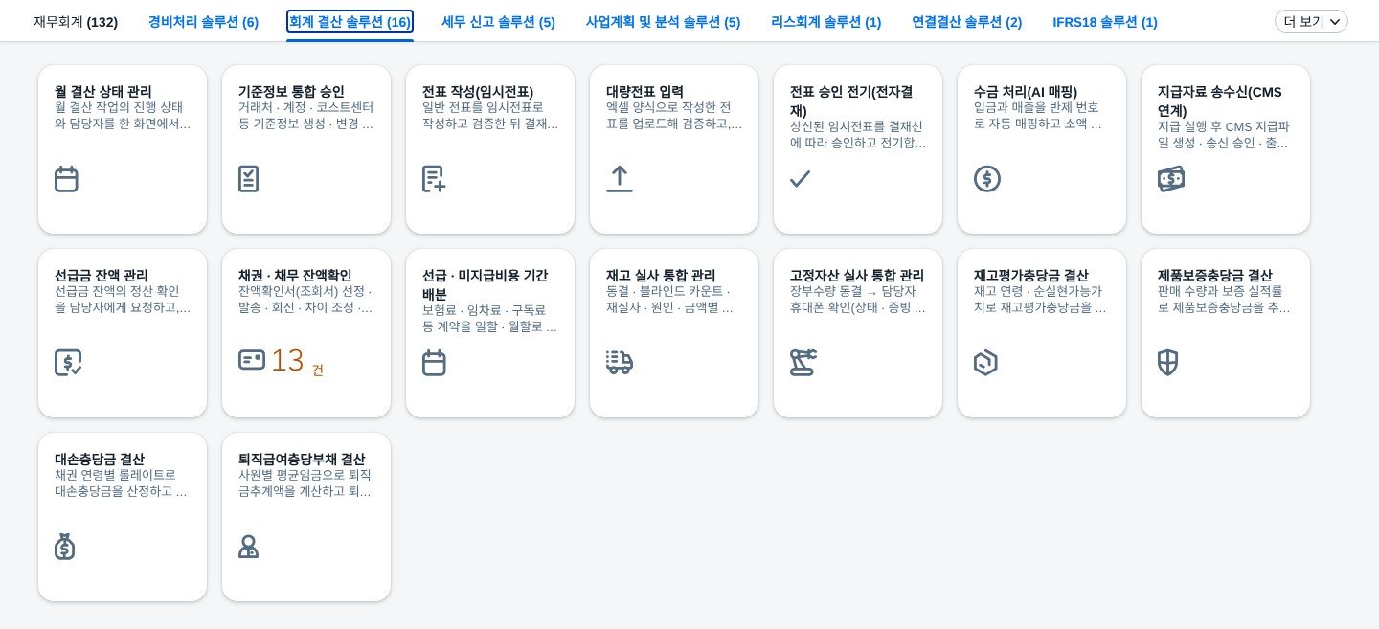1379x629 pixels.
Task: Open the 퇴직급여충당부채 결산 tile title
Action: click(x=302, y=460)
